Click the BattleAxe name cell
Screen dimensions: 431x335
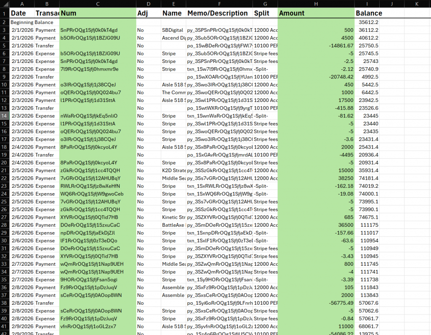(x=173, y=225)
